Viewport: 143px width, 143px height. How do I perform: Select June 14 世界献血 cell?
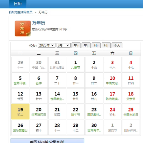click(57, 96)
